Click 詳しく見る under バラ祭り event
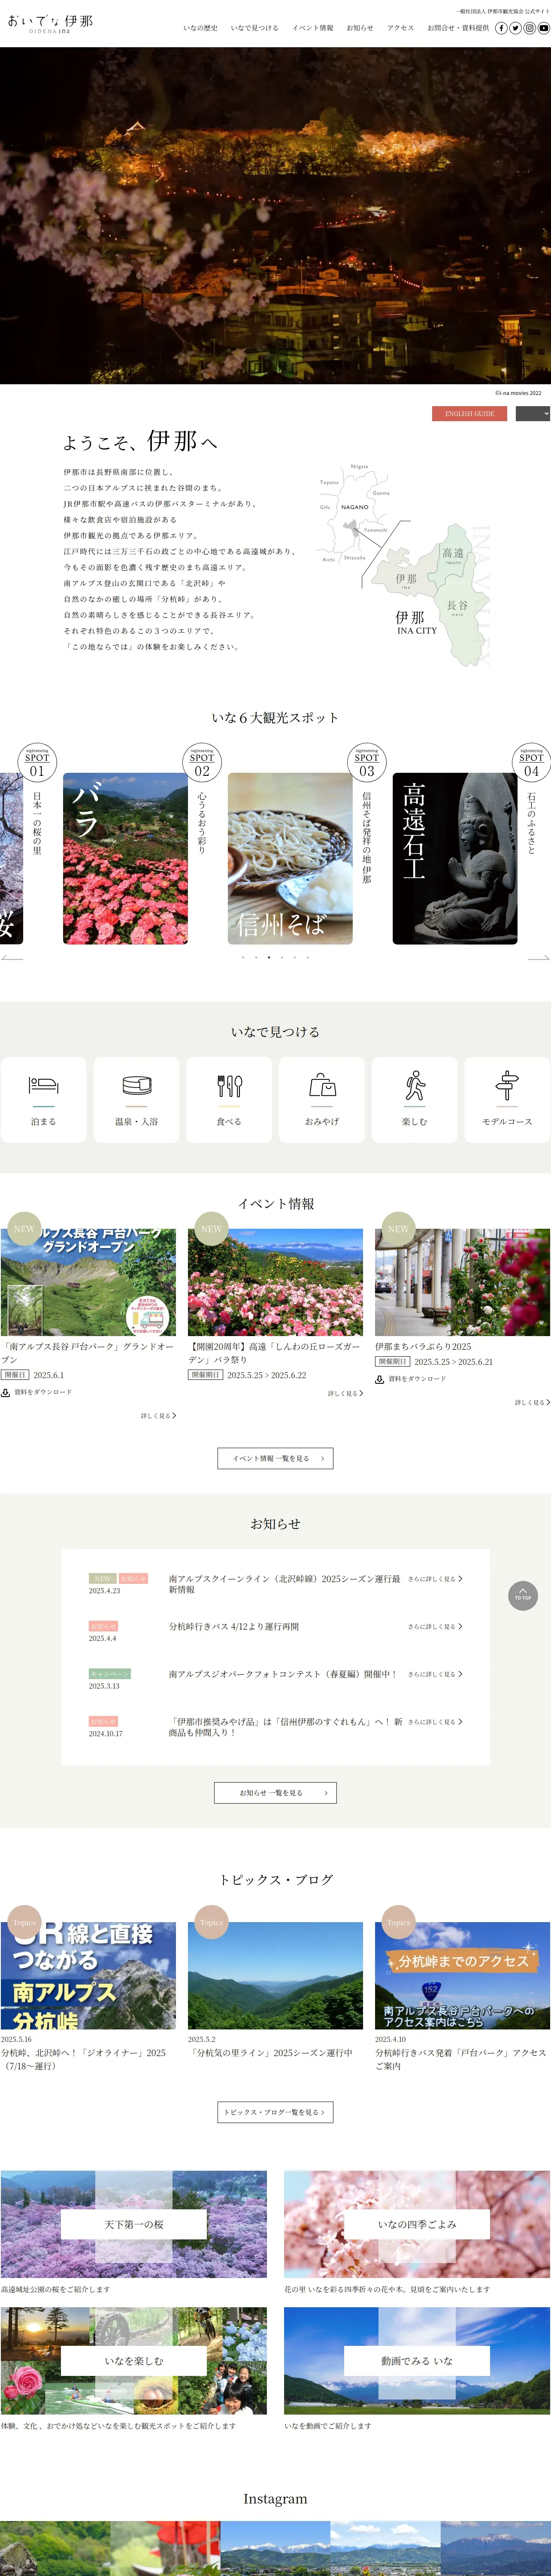The width and height of the screenshot is (551, 2576). point(345,1393)
